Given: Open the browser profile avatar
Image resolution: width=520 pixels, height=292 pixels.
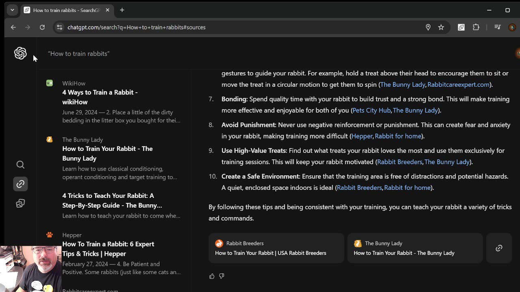Looking at the screenshot, I should pos(512,27).
